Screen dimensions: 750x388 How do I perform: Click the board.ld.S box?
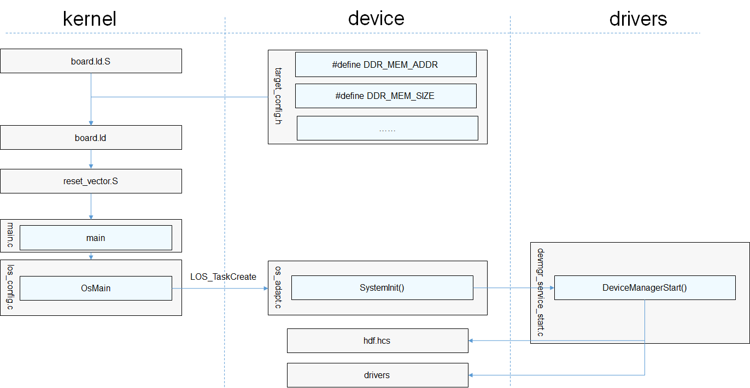[x=91, y=61]
